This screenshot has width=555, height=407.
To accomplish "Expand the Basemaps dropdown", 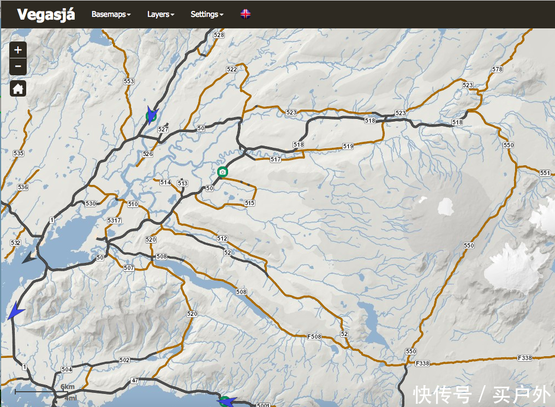I will pyautogui.click(x=111, y=14).
